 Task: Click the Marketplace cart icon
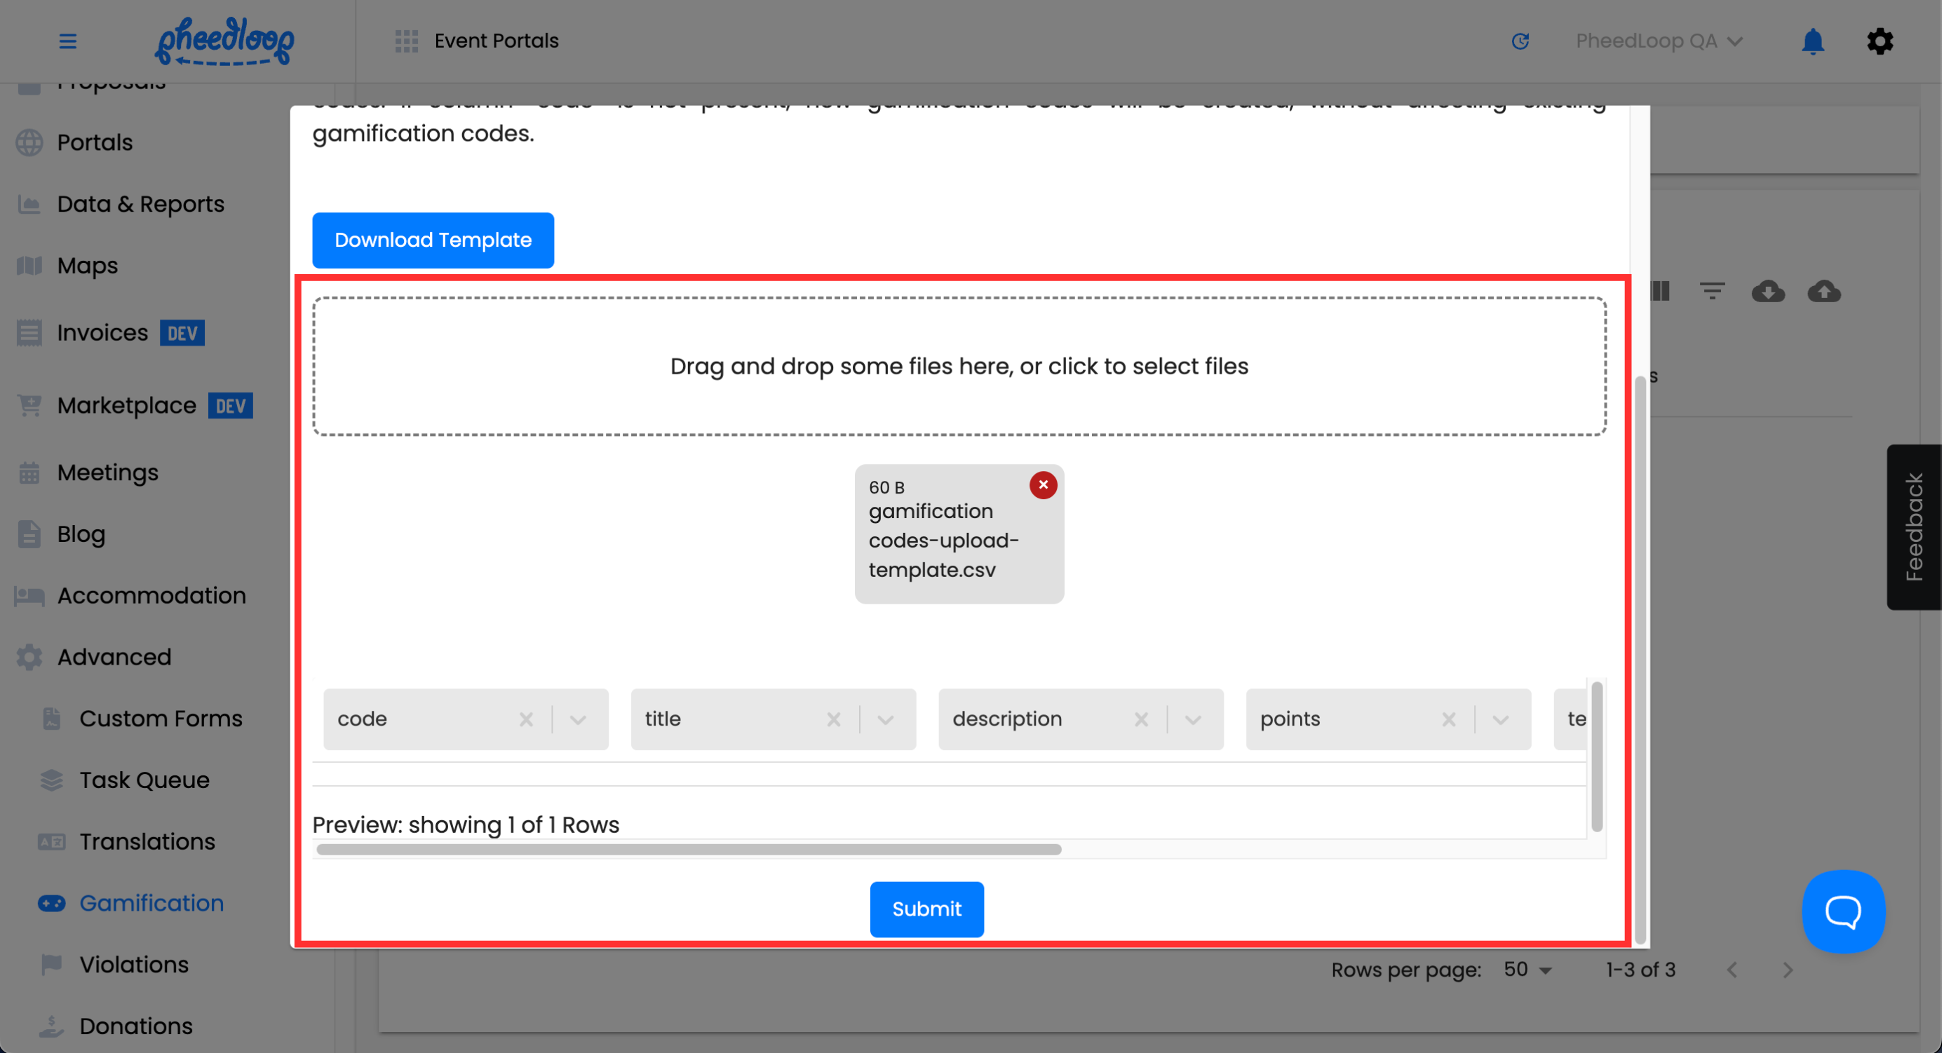click(29, 406)
